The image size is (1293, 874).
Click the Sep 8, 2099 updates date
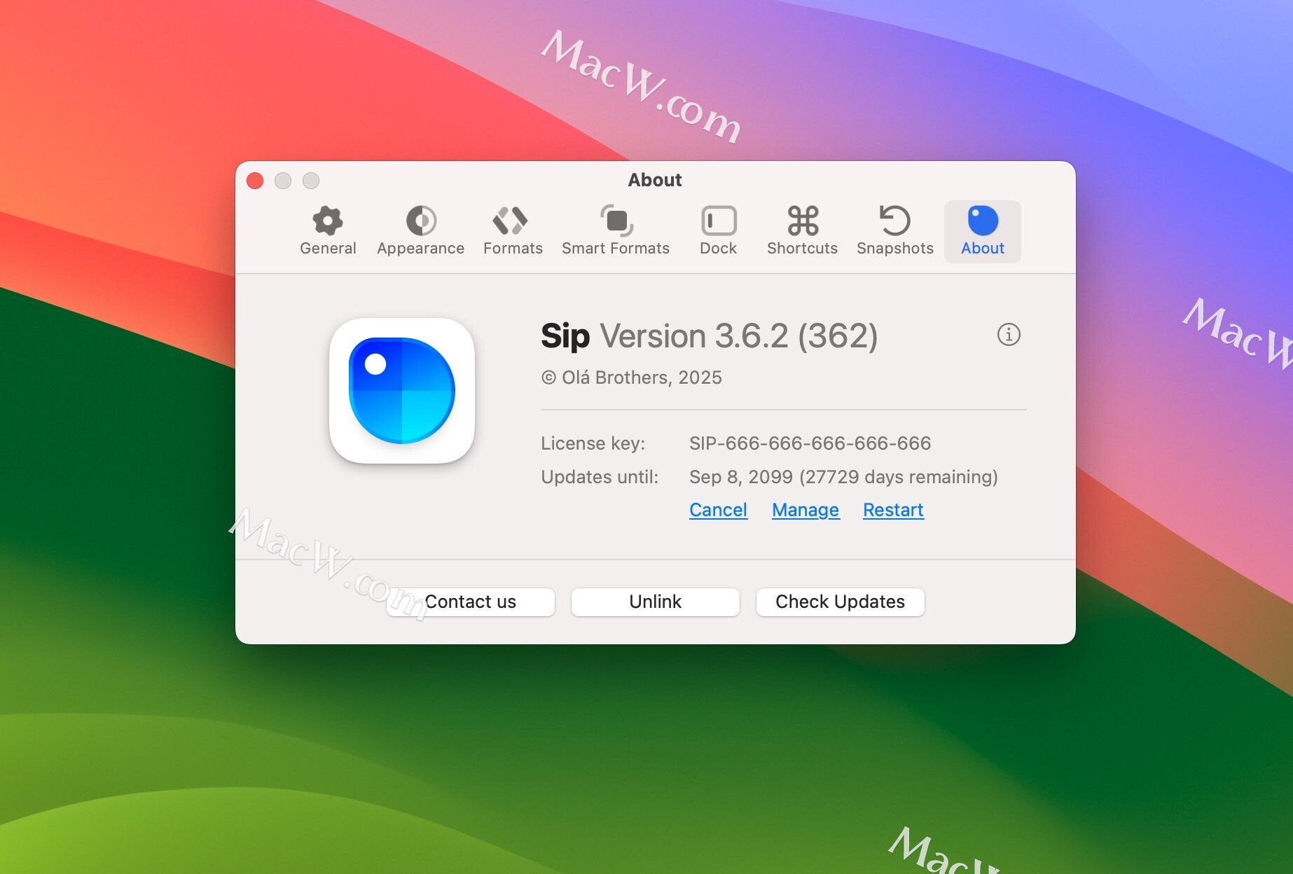tap(843, 477)
